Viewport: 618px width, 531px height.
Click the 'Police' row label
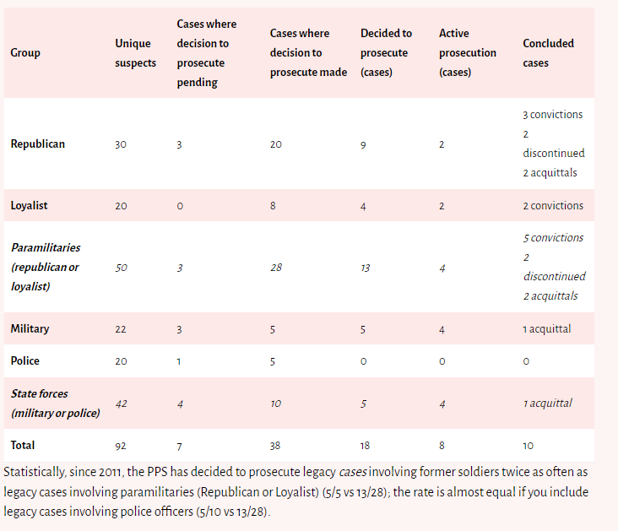click(x=25, y=360)
